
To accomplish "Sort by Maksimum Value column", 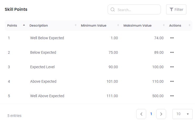I will pyautogui.click(x=137, y=26).
